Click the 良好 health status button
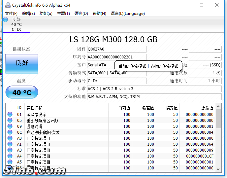 coord(22,63)
